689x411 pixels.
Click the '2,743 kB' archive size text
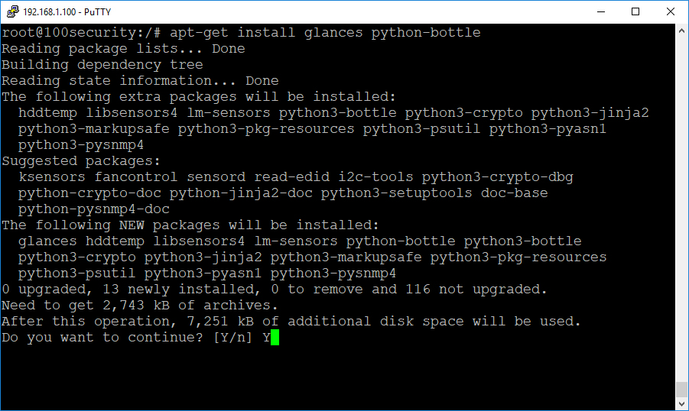pyautogui.click(x=136, y=305)
